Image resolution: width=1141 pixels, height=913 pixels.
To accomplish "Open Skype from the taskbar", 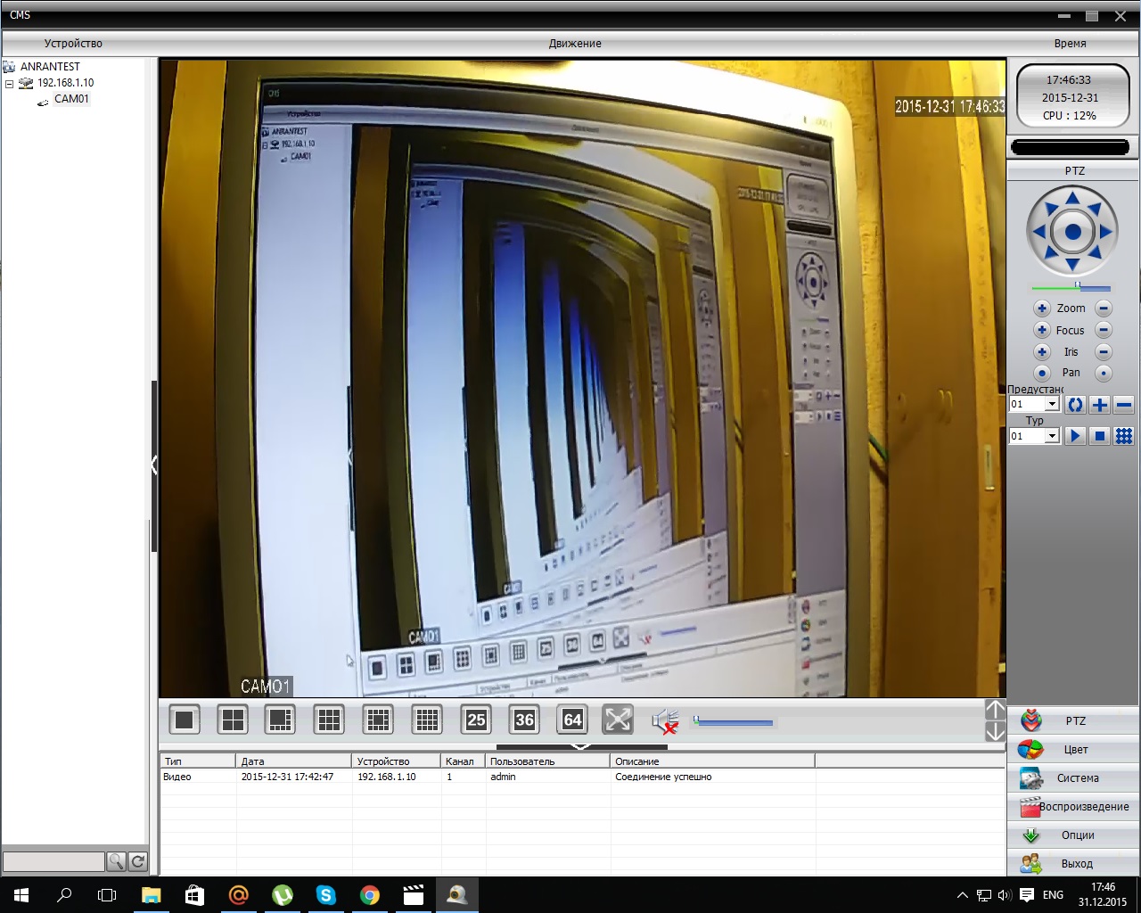I will pos(326,895).
